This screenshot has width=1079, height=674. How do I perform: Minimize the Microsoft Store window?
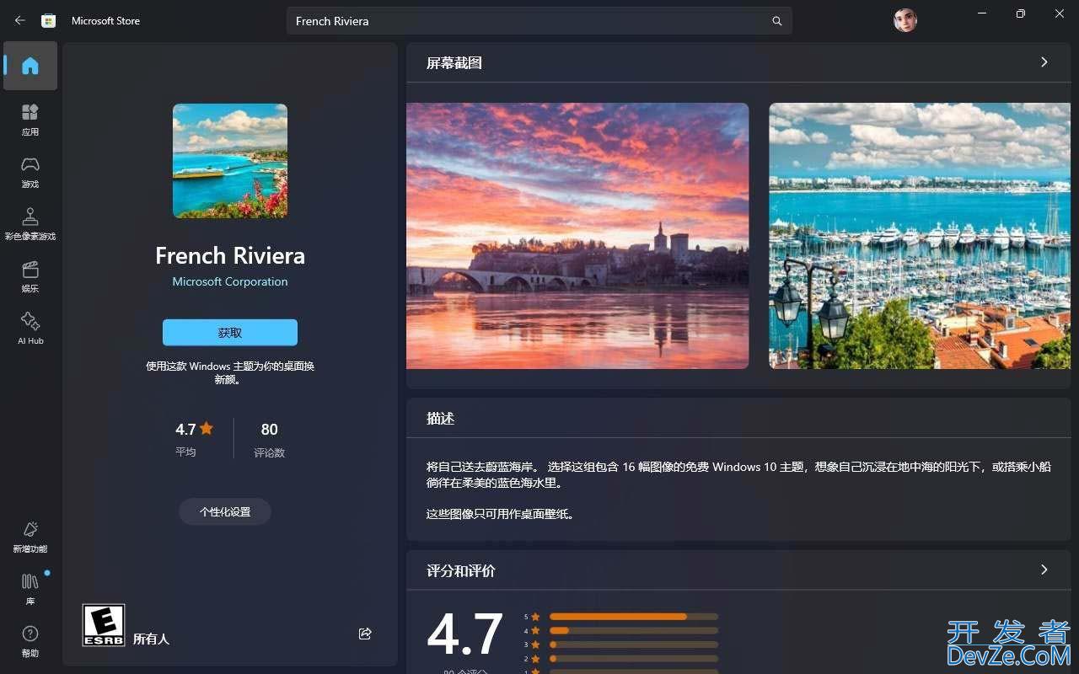click(982, 13)
